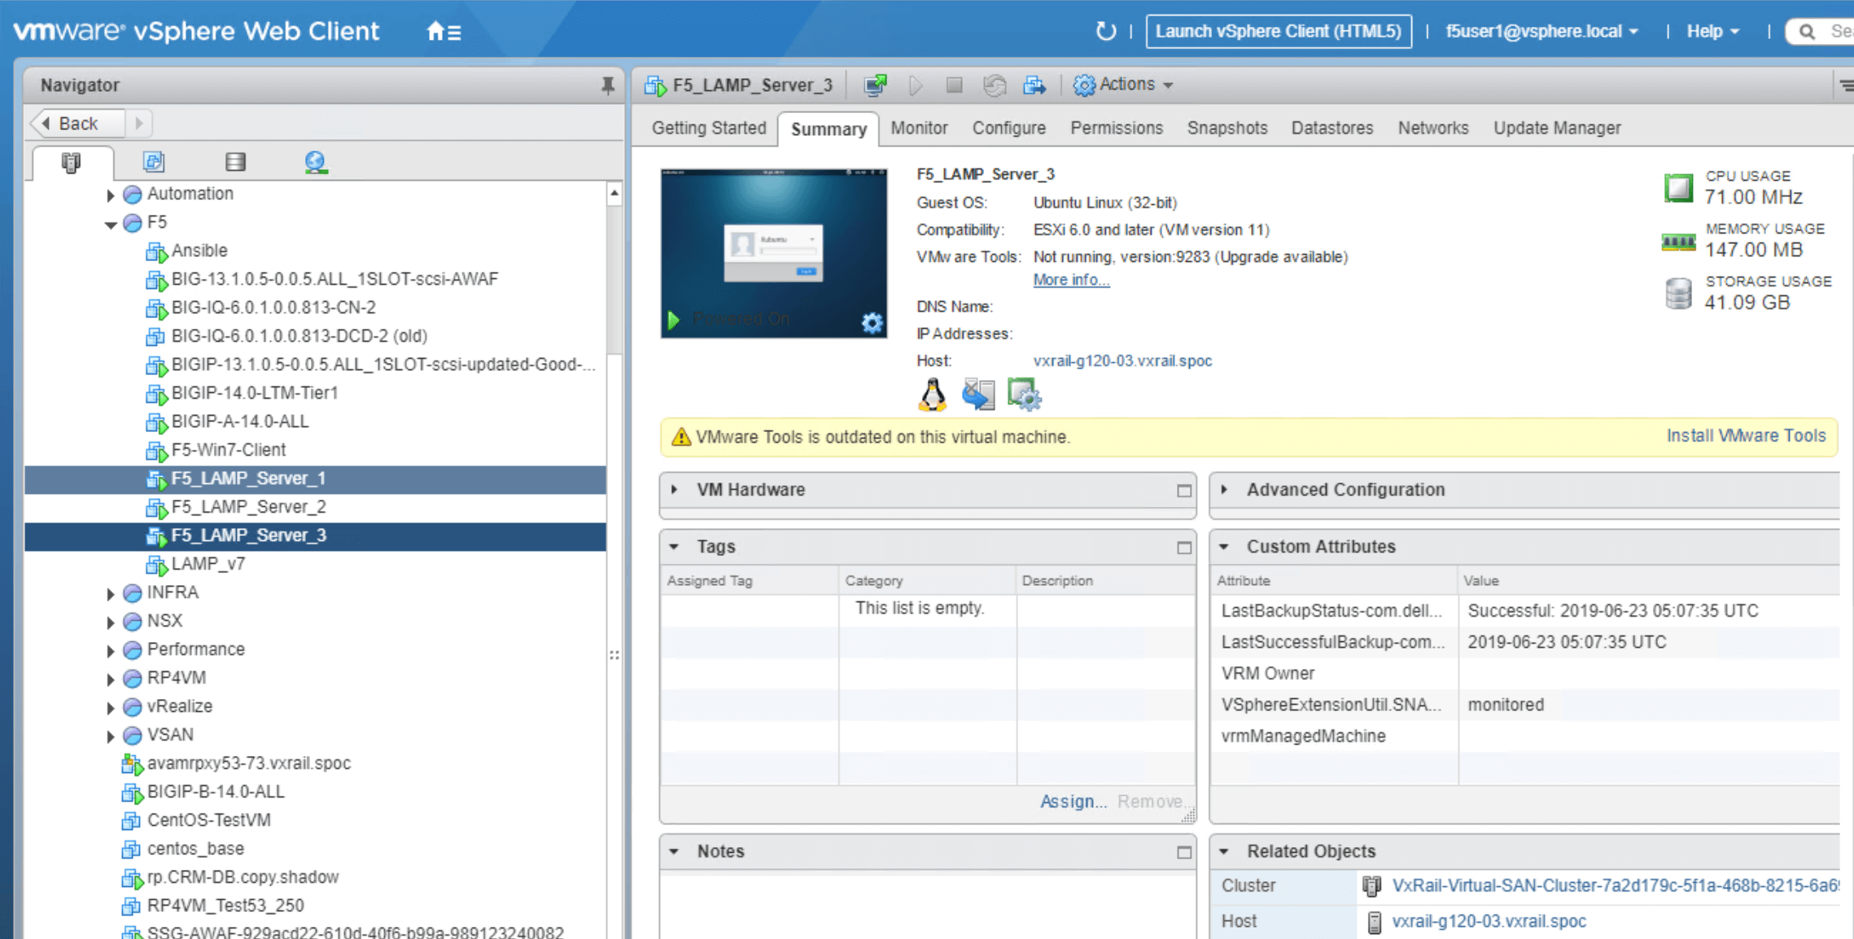Image resolution: width=1854 pixels, height=939 pixels.
Task: Pin the Navigator panel
Action: [607, 85]
